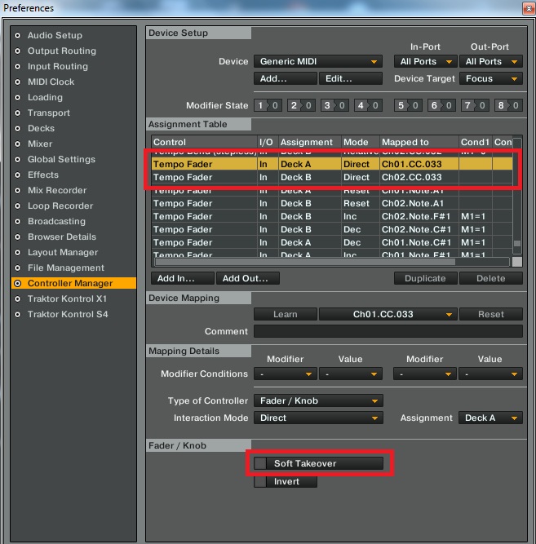536x544 pixels.
Task: Click the Duplicate button
Action: point(425,278)
